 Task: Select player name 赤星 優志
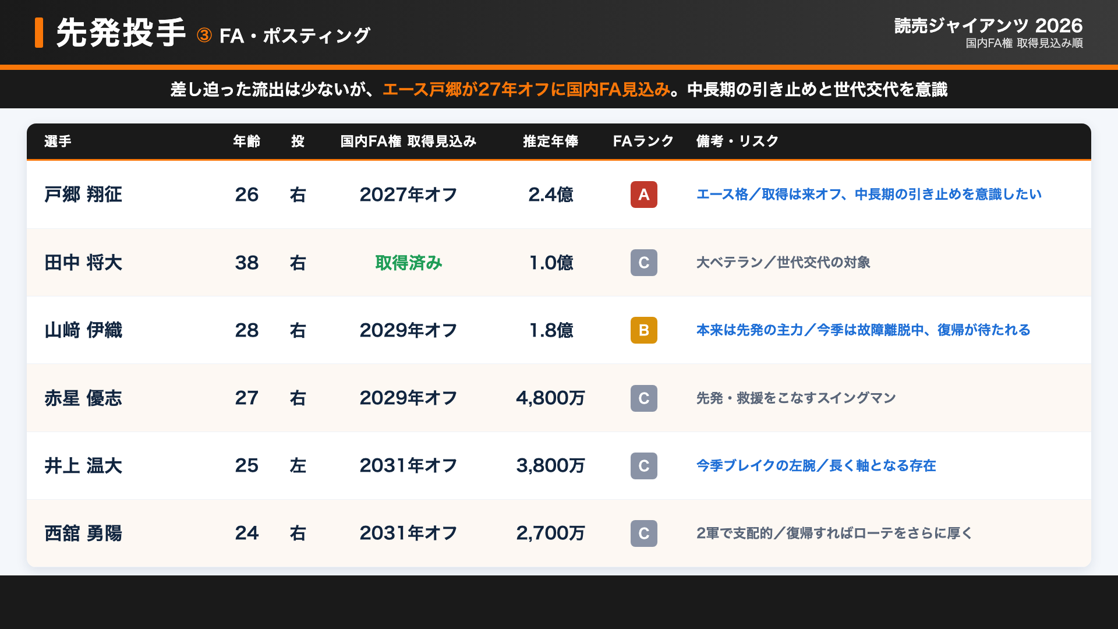tap(83, 398)
